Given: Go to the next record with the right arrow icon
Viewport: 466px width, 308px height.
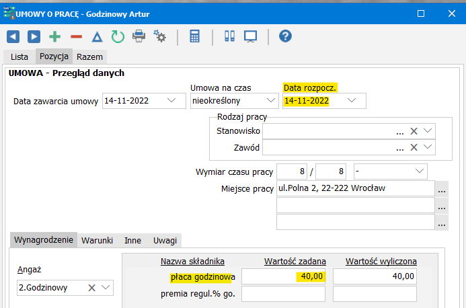Looking at the screenshot, I should pyautogui.click(x=34, y=37).
